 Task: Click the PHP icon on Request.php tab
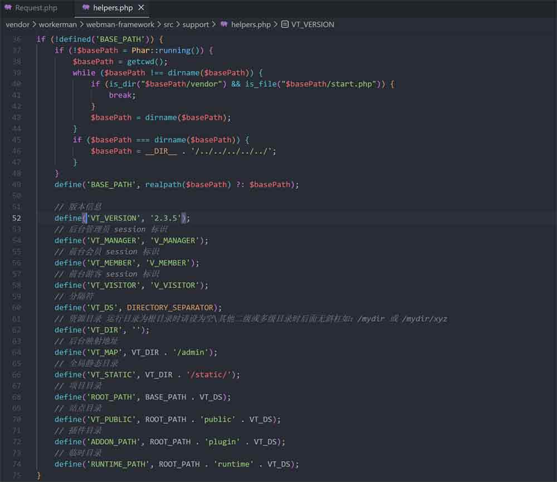8,8
